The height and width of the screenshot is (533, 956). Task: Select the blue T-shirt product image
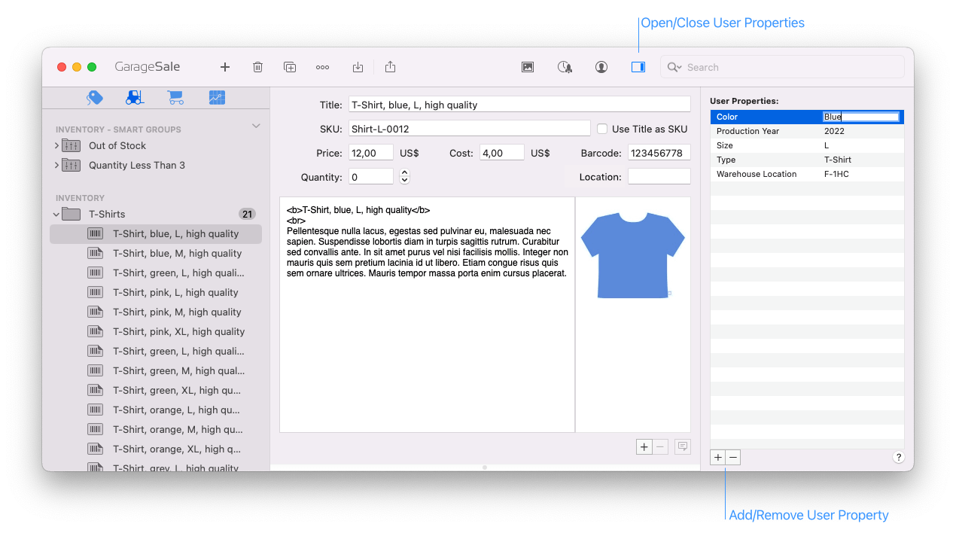pyautogui.click(x=633, y=256)
